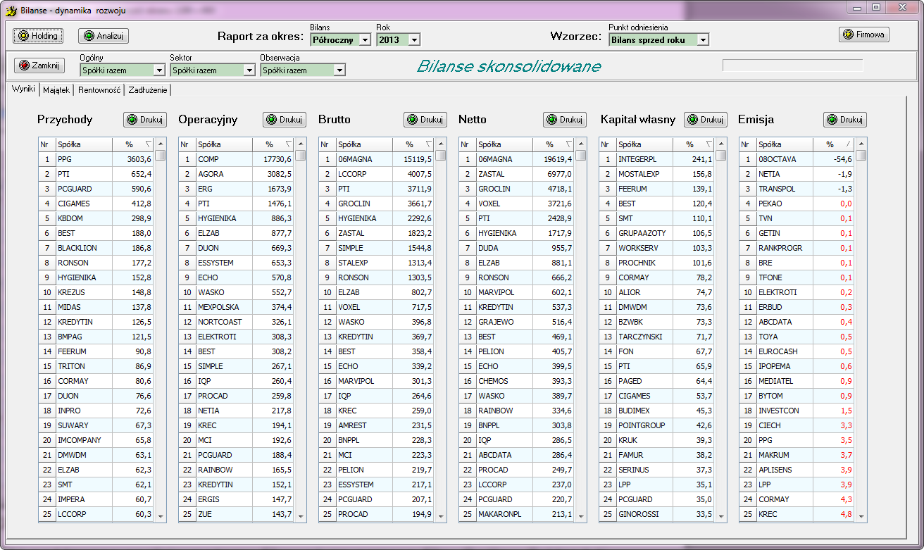Select GINOROSSI in Kapitał własny table
The height and width of the screenshot is (550, 924).
tap(656, 514)
